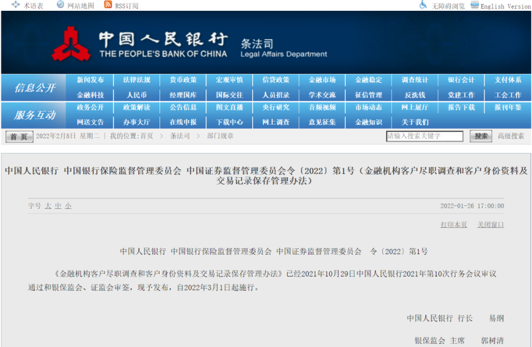
Task: Open 高级搜索 advanced search link
Action: click(x=511, y=136)
